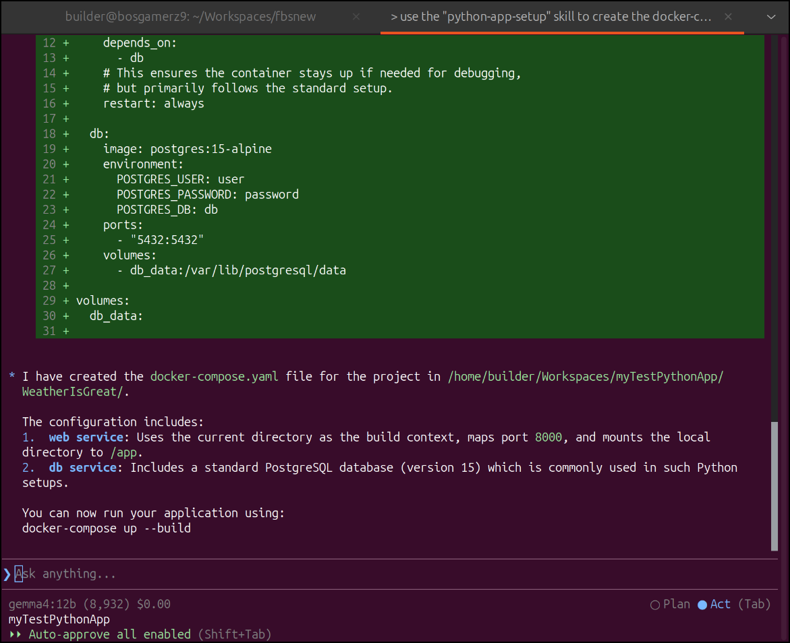
Task: Click the prompt chevron icon beside input
Action: (x=7, y=574)
